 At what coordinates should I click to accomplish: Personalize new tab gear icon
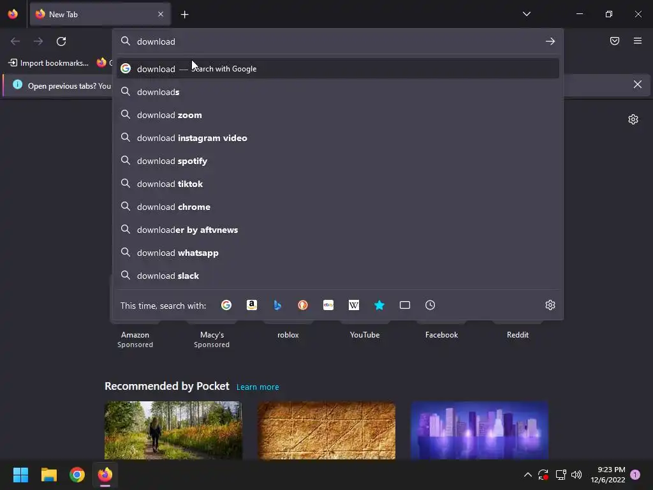click(633, 119)
